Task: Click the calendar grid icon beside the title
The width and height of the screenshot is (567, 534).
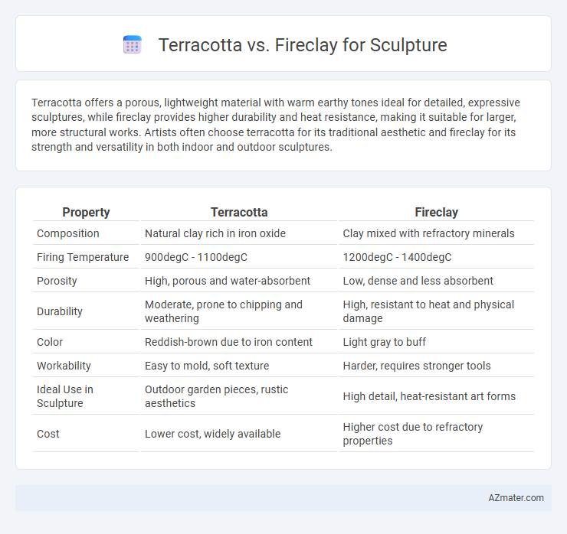Action: [x=132, y=45]
